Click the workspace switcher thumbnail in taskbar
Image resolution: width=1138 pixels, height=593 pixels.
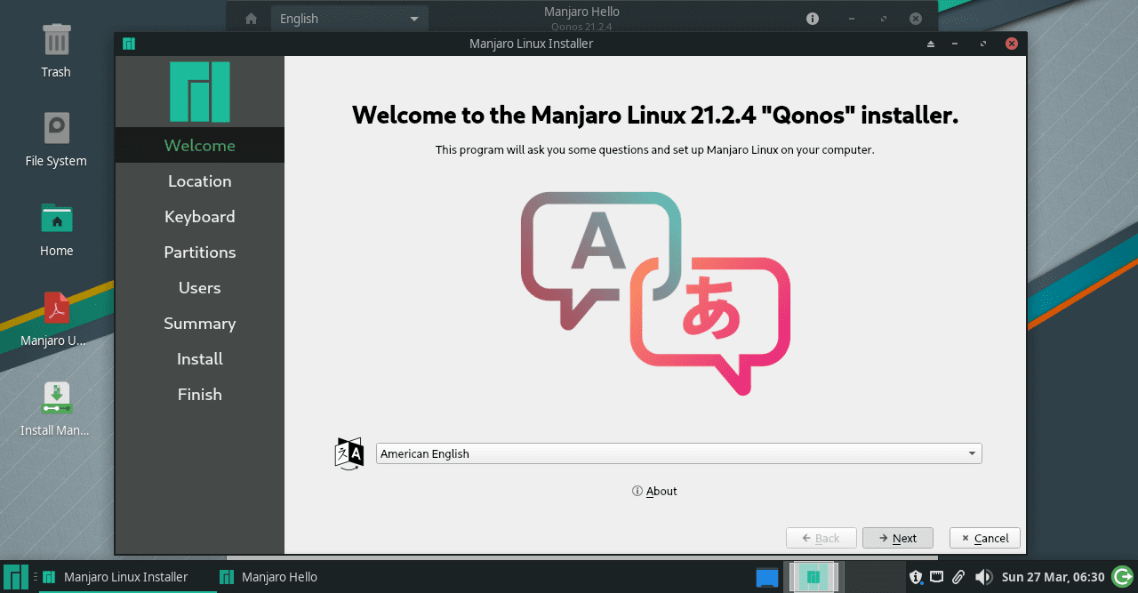click(812, 577)
